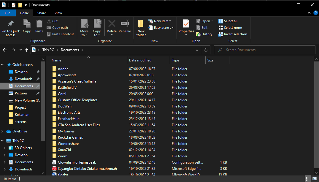Switch to View ribbon tab
Image resolution: width=319 pixels, height=182 pixels.
(58, 13)
